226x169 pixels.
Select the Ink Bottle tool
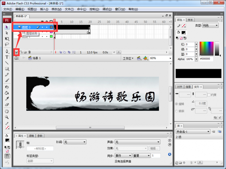point(6,87)
